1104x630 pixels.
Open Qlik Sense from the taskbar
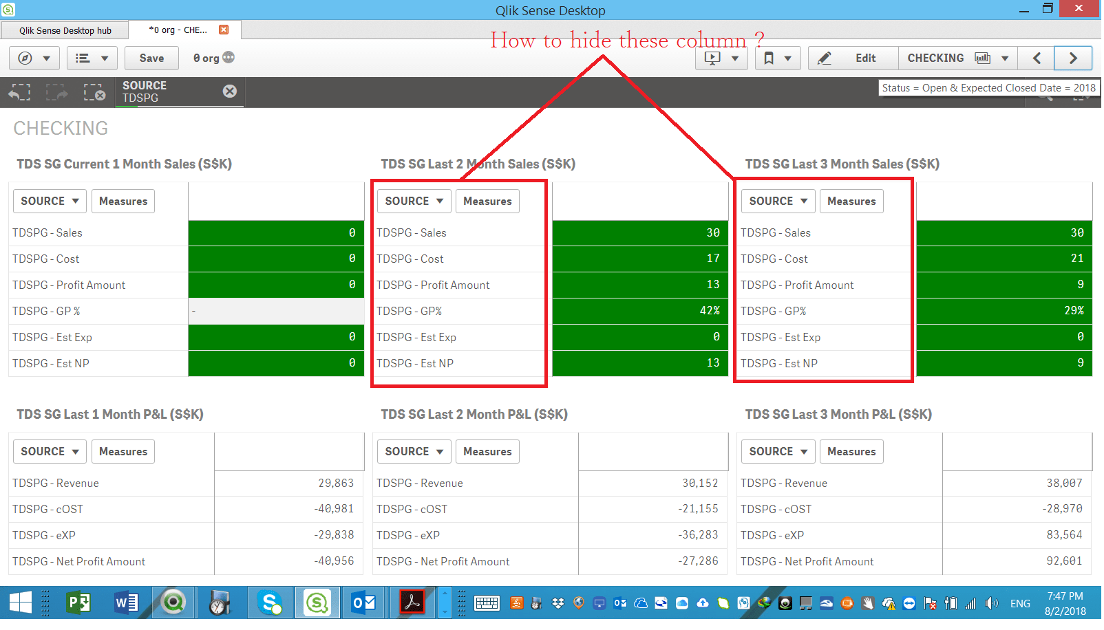317,604
